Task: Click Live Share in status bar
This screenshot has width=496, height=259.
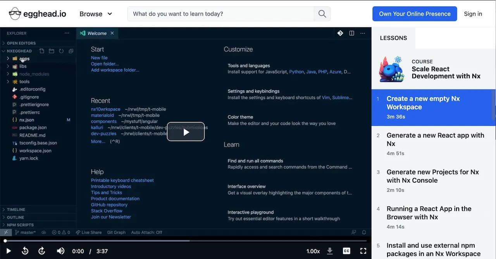Action: click(x=88, y=232)
